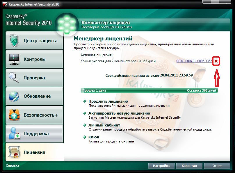Click the green arrow beside Личный кабинет
Screen dimensions: 235x173
[x=85, y=125]
